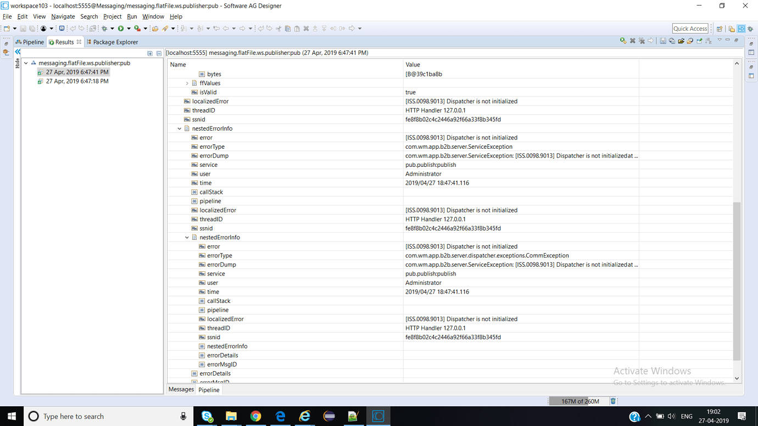Click the green Run button in main toolbar
This screenshot has width=758, height=426.
pos(121,29)
